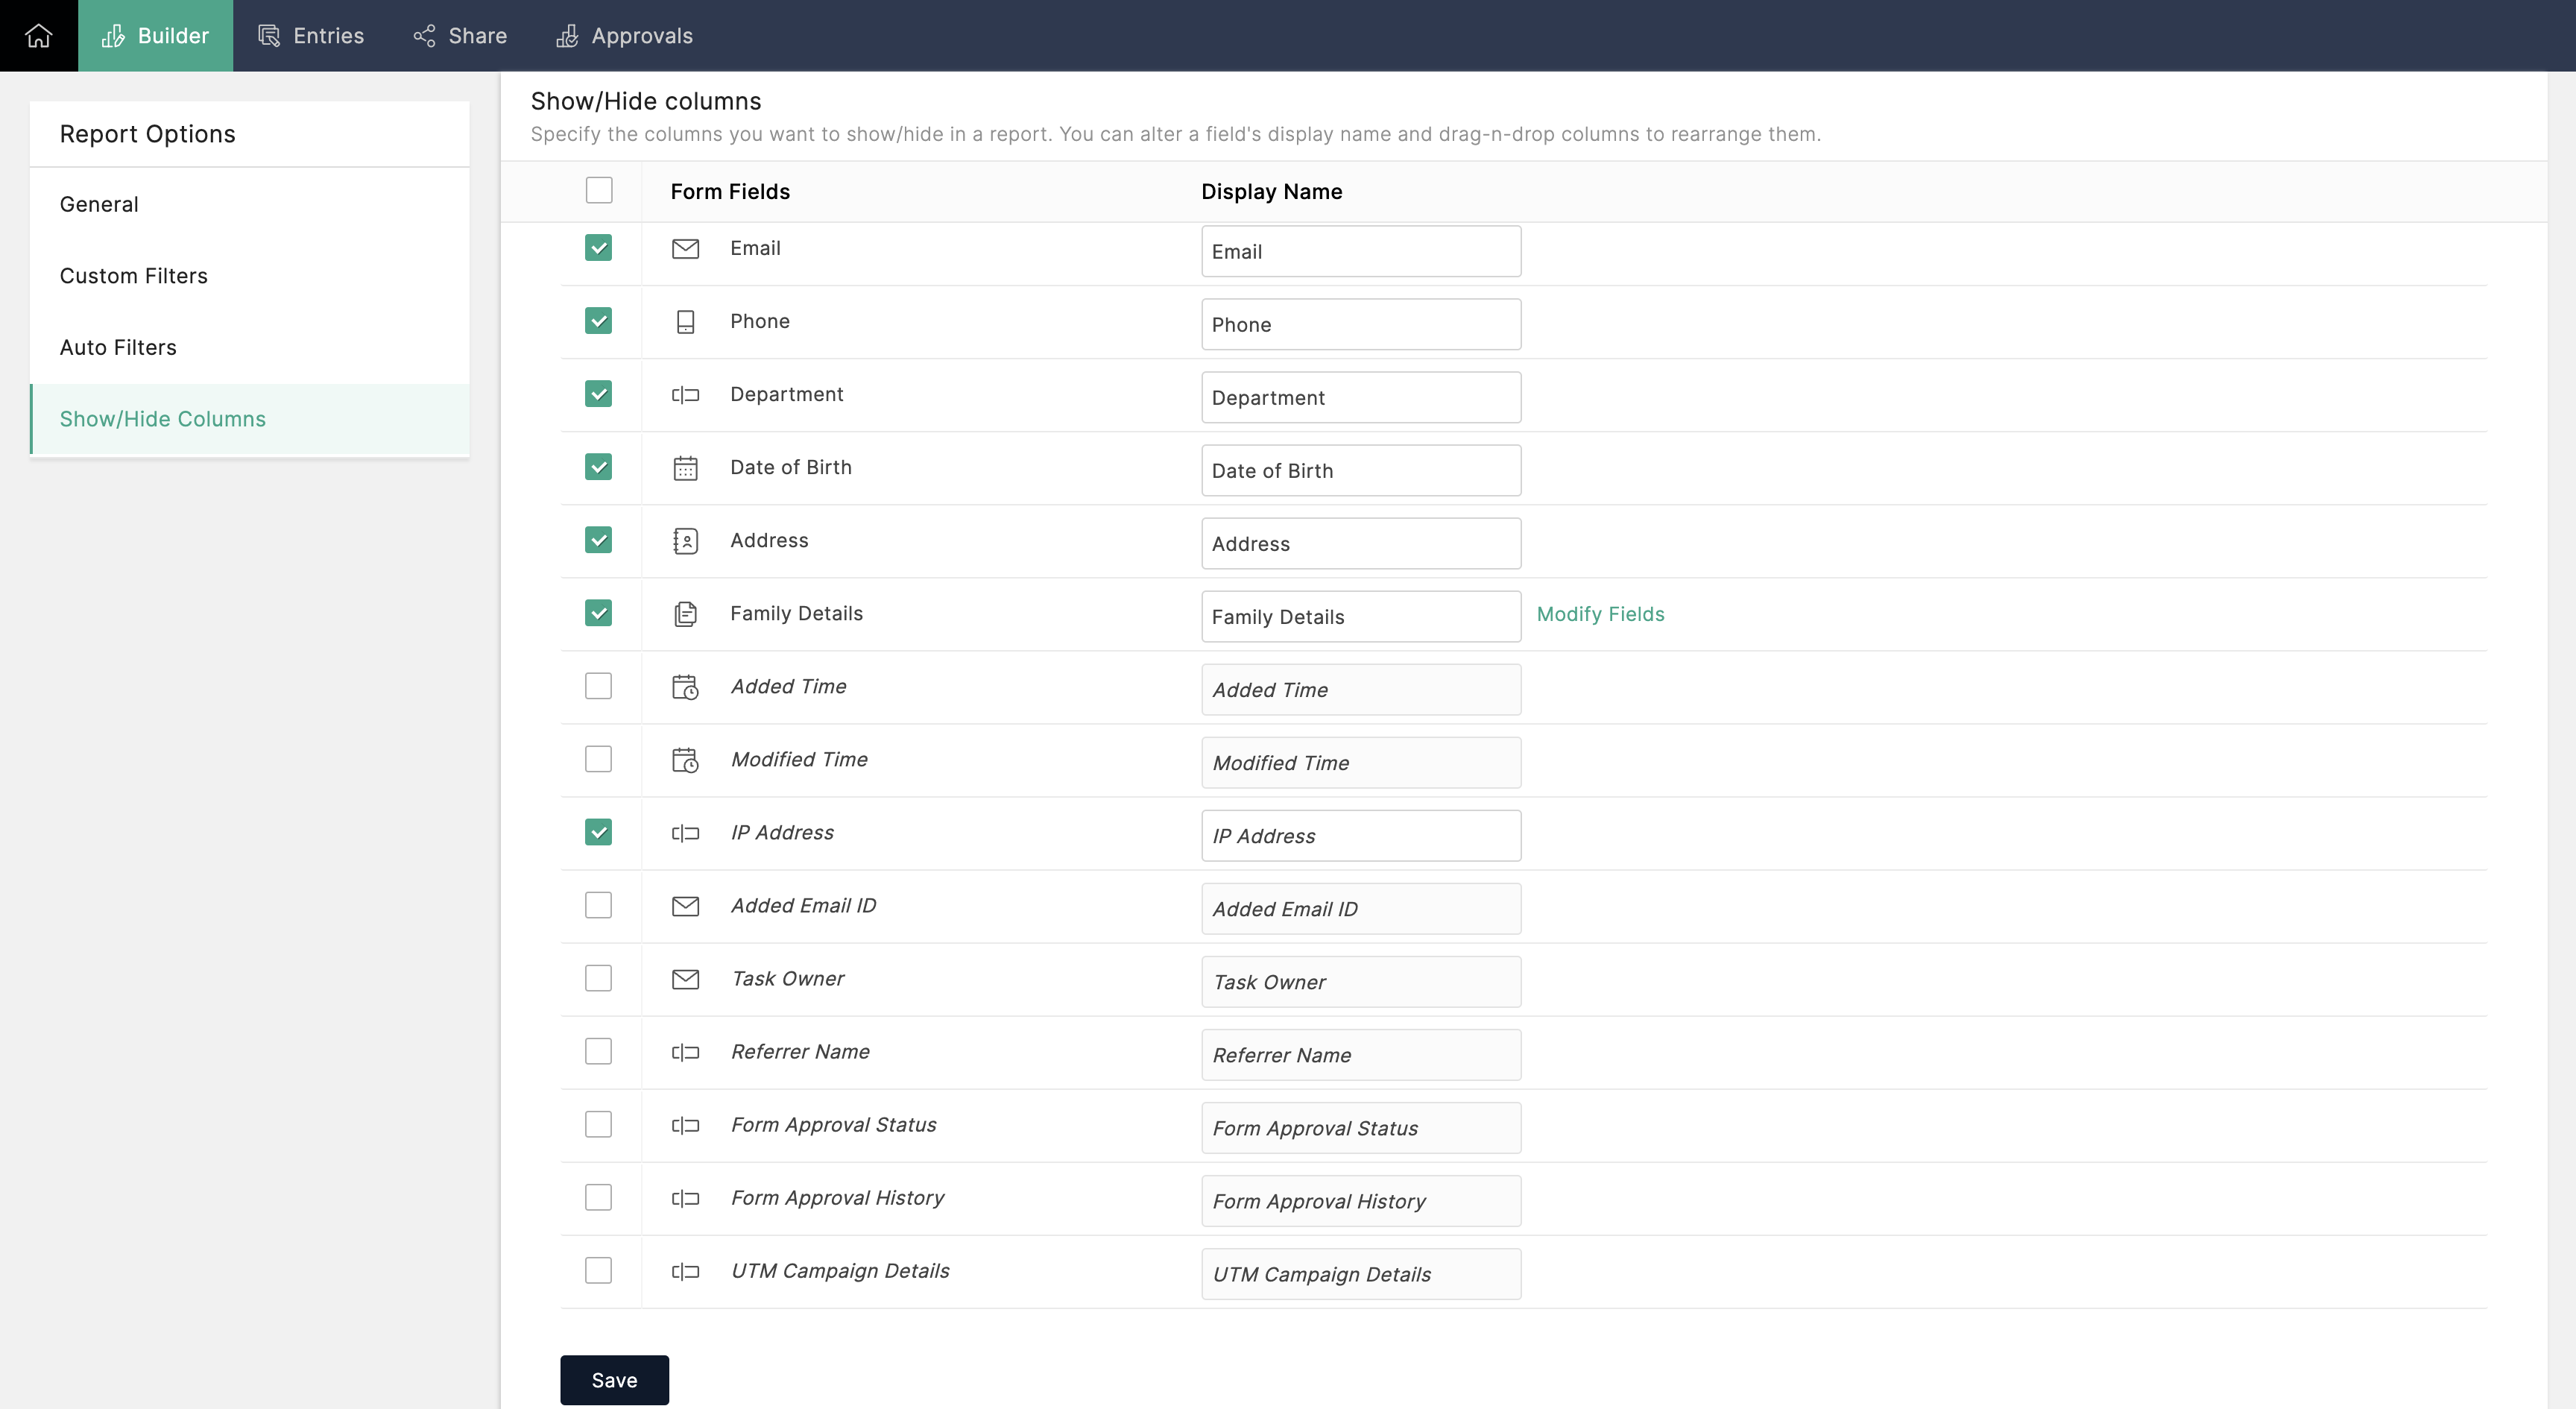Tick the Referrer Name checkbox
This screenshot has width=2576, height=1409.
(598, 1051)
